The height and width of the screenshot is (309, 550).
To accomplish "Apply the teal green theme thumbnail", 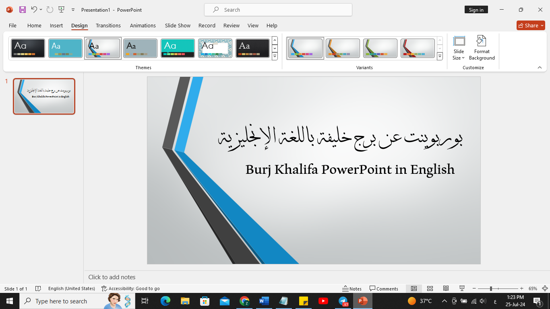I will [178, 48].
